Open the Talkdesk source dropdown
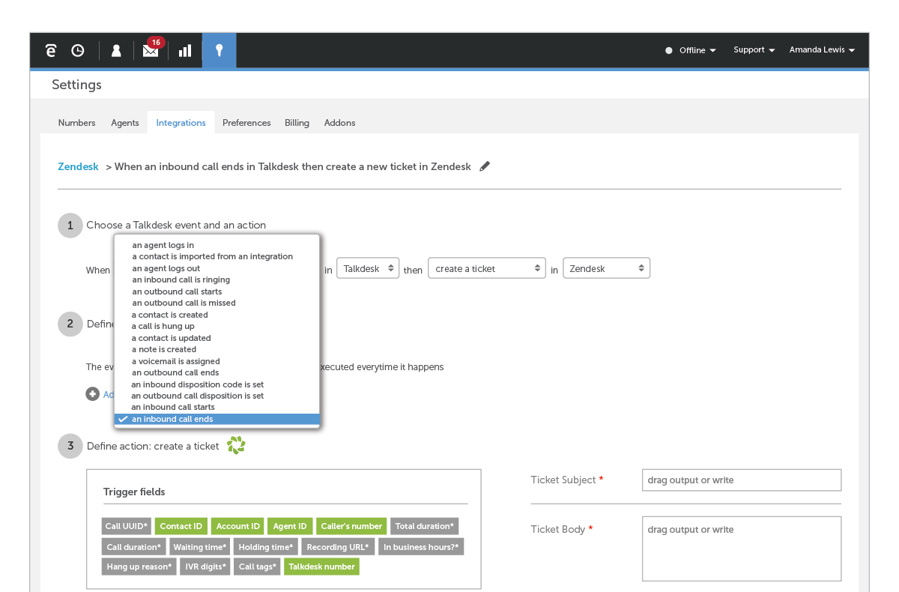Screen dimensions: 899x592 click(x=368, y=268)
